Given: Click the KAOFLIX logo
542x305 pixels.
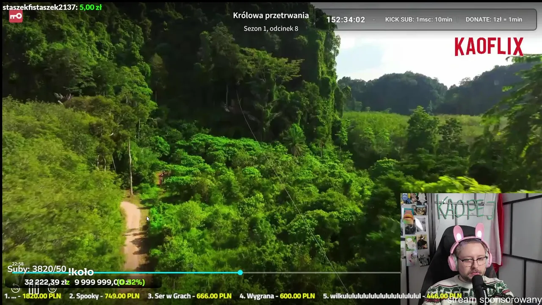Looking at the screenshot, I should pos(489,47).
